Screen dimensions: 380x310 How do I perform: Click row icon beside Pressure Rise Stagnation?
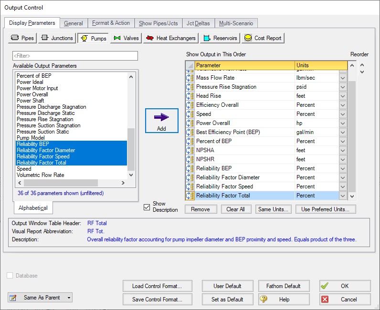point(190,87)
